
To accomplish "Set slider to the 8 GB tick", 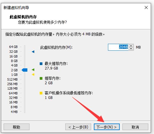I will point(25,61).
